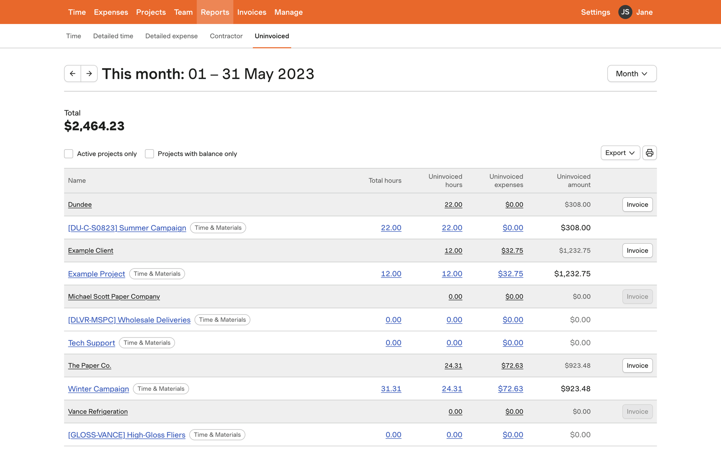Screen dimensions: 721x450
Task: Click Winter Campaign uninvoiced expenses $72.63
Action: pyautogui.click(x=510, y=389)
